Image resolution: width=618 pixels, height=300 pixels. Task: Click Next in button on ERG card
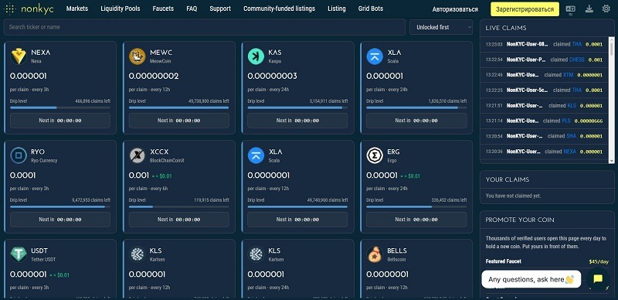tap(416, 220)
